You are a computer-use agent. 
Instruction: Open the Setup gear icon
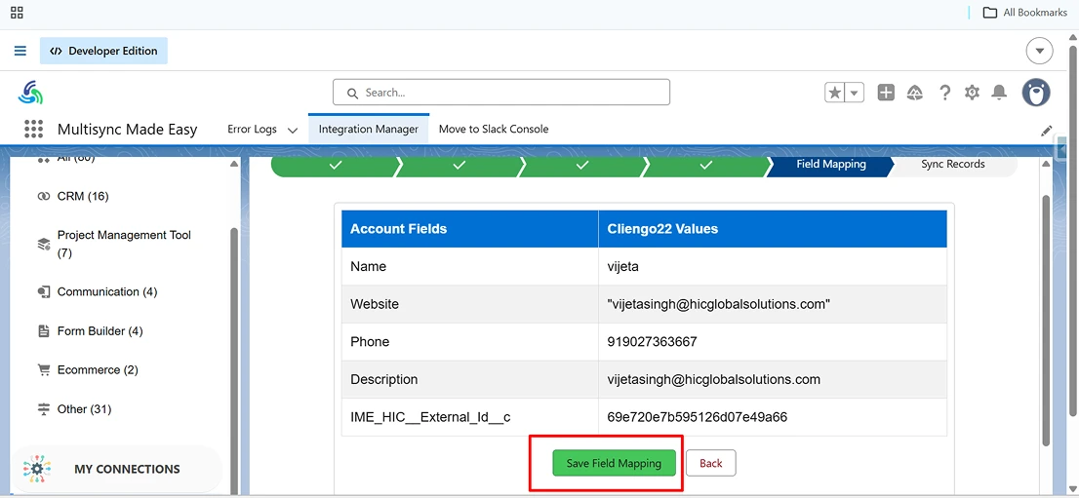(972, 93)
